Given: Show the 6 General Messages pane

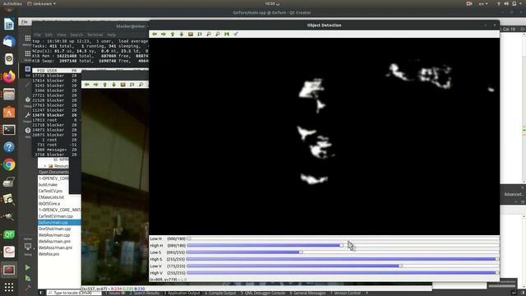Looking at the screenshot, I should point(307,293).
